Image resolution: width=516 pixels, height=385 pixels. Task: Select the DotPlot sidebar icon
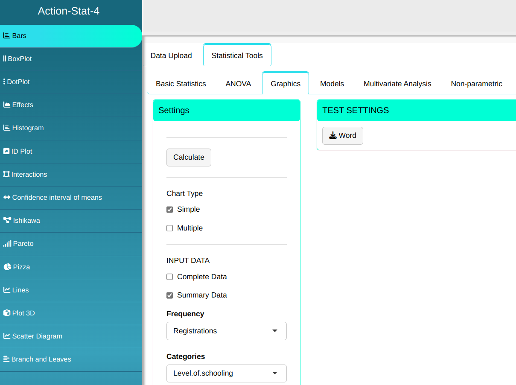tap(4, 82)
